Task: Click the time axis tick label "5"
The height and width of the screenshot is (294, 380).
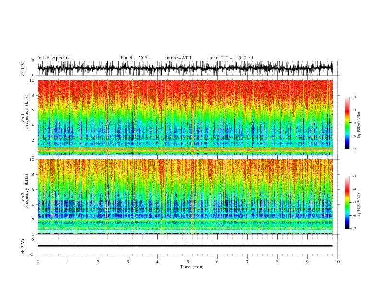Action: 188,262
